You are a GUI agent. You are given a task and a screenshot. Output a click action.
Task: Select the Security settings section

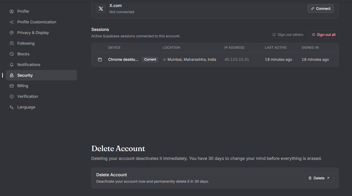point(41,75)
